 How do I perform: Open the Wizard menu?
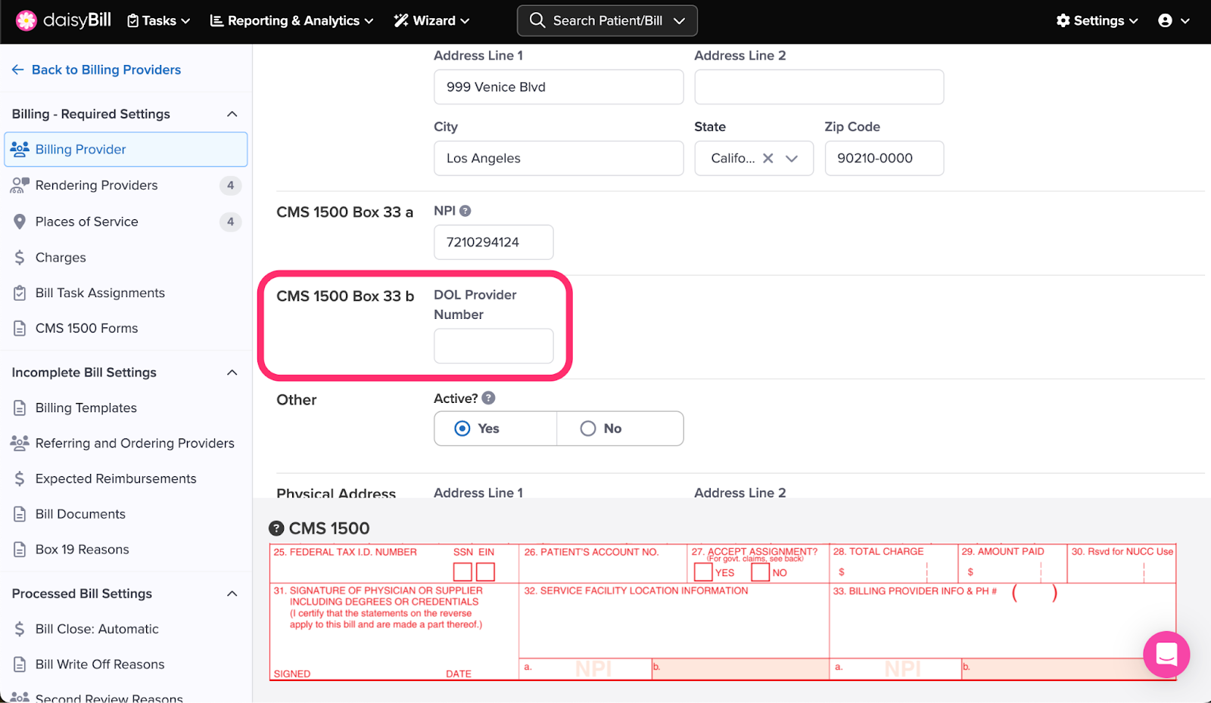(x=432, y=20)
